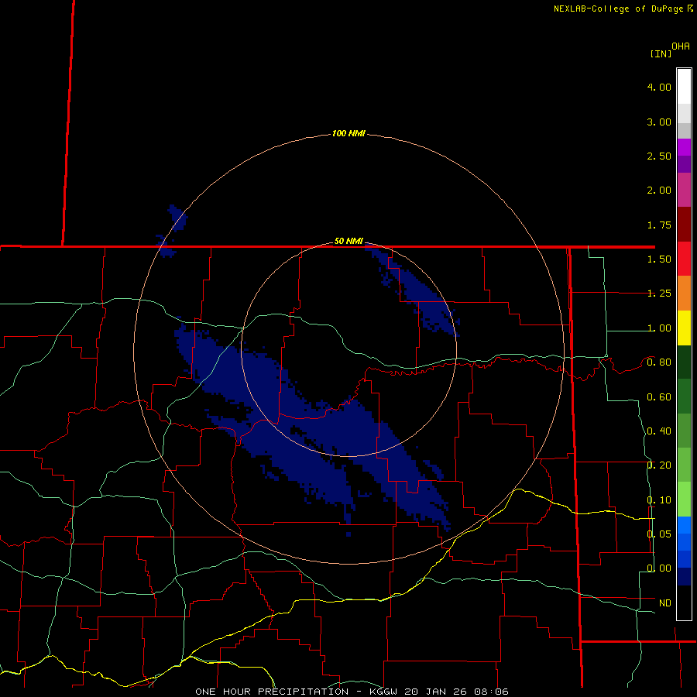Select the dark green 0.80 inch swatch

coord(684,362)
